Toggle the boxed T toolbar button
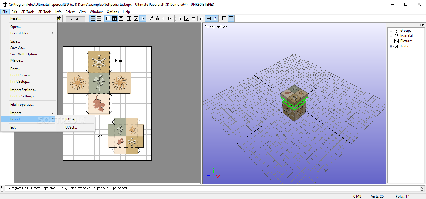The height and width of the screenshot is (199, 426). pos(114,19)
